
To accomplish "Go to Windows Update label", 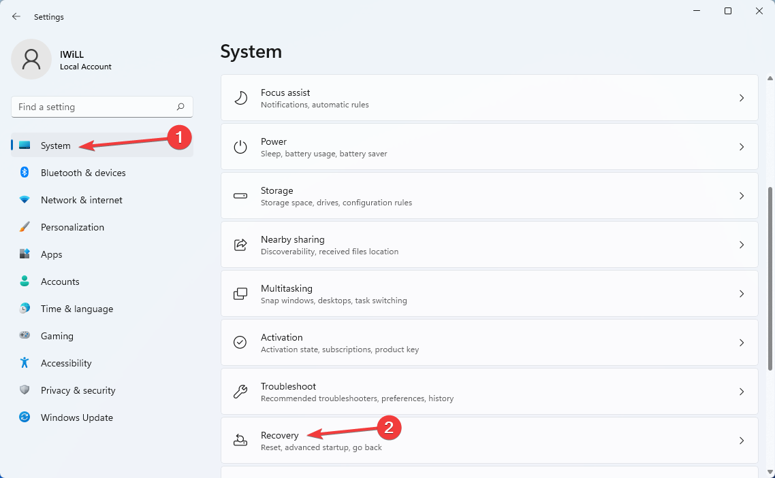I will [76, 417].
